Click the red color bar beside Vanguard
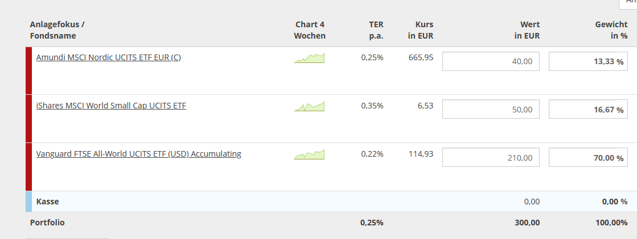Screen dimensions: 637x239 point(28,167)
